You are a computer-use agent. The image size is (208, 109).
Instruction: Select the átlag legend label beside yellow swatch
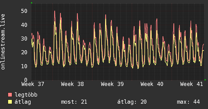23,102
